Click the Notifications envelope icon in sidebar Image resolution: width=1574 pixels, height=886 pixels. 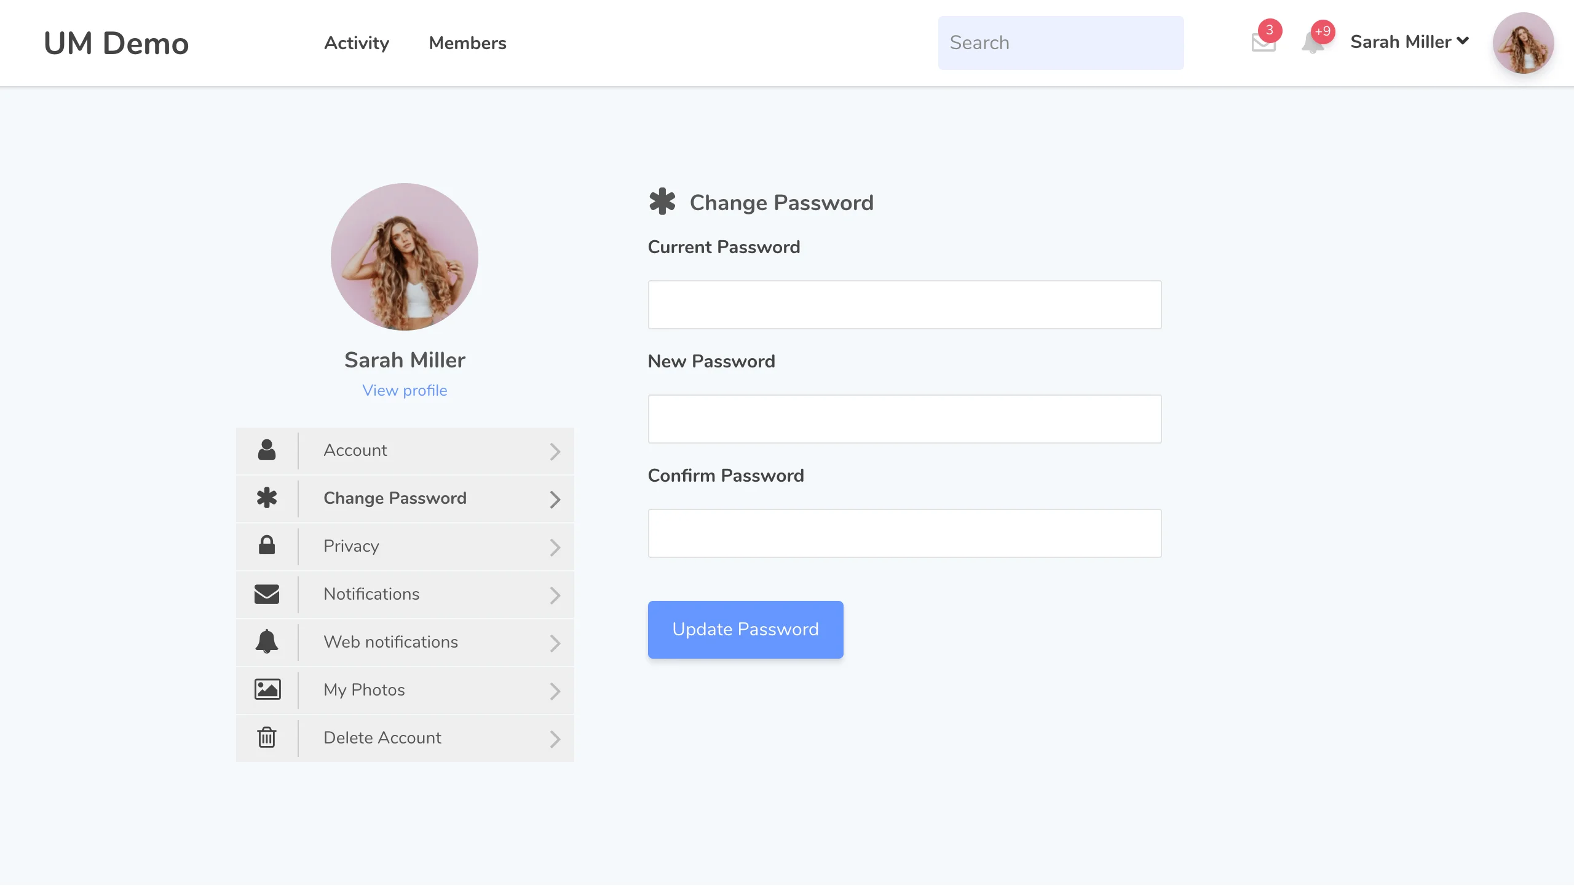[x=266, y=594]
